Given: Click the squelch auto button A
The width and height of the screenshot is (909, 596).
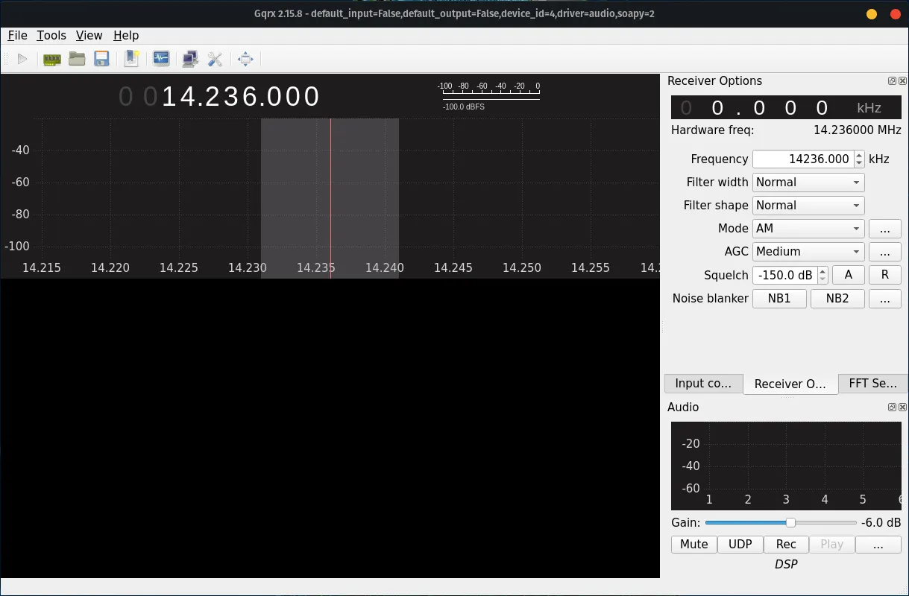Looking at the screenshot, I should [849, 275].
